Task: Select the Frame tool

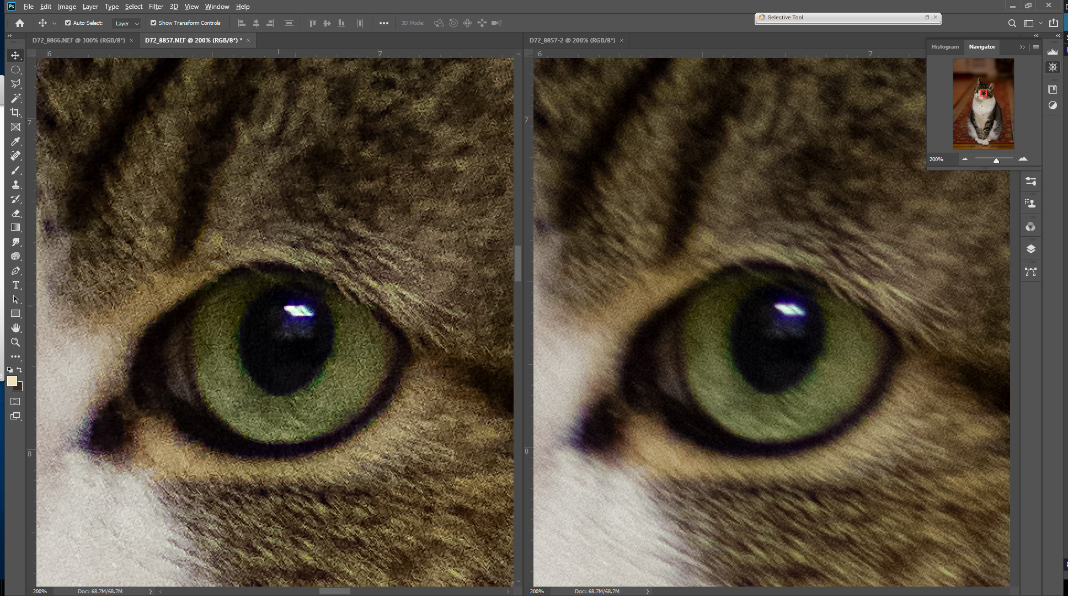Action: pyautogui.click(x=15, y=127)
